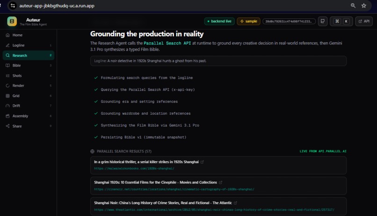The height and width of the screenshot is (216, 377).
Task: Click the browser zoom magnifier icon
Action: pos(353,6)
